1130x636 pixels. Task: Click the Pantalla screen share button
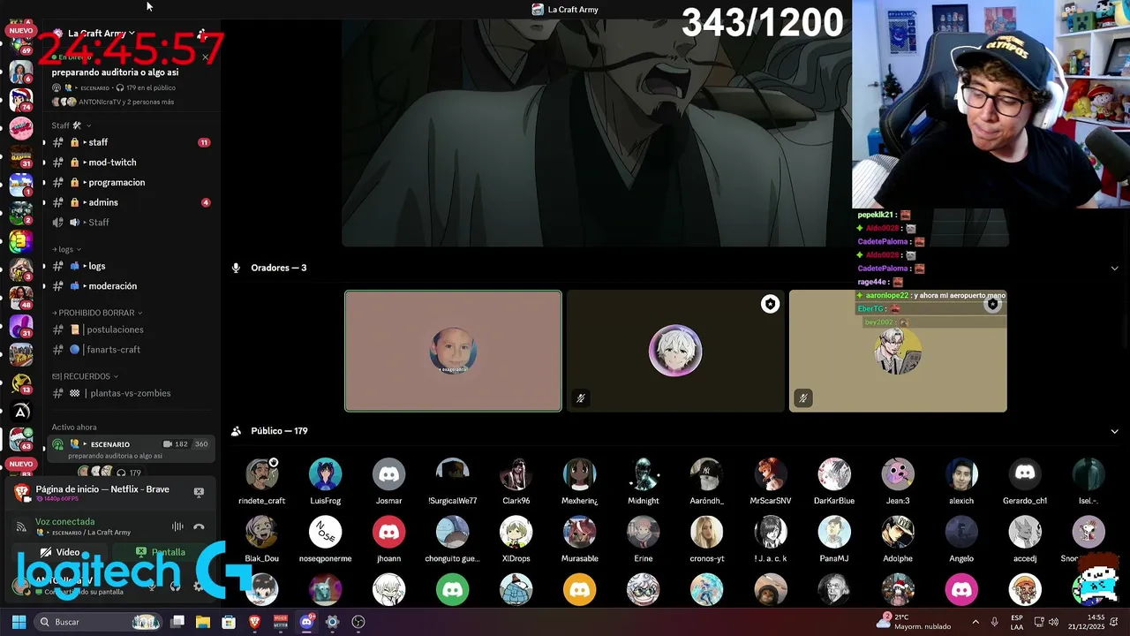[x=162, y=552]
